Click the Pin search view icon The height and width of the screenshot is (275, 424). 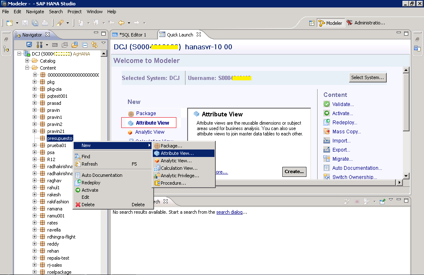click(x=382, y=202)
